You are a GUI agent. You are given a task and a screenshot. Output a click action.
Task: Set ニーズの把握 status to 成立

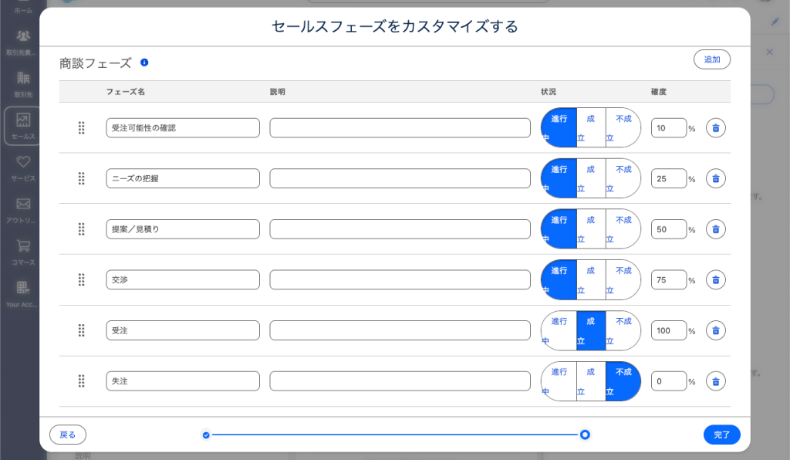pos(591,178)
